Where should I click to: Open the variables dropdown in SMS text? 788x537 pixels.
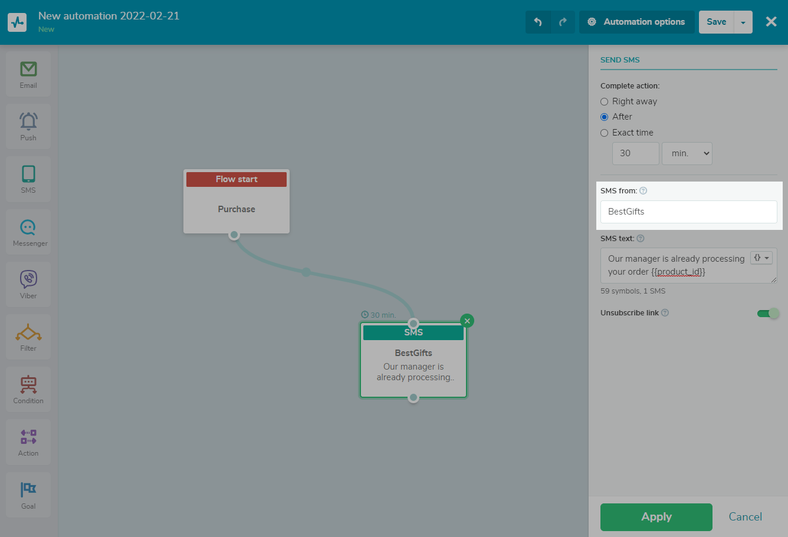tap(761, 258)
